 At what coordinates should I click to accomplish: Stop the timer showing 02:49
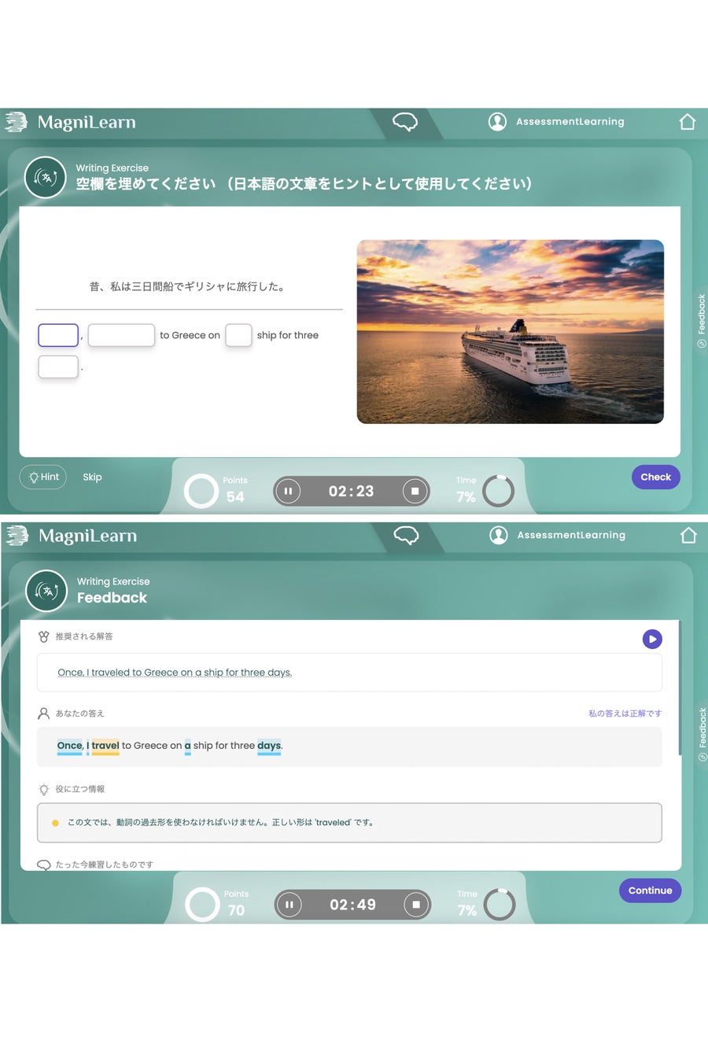point(416,905)
